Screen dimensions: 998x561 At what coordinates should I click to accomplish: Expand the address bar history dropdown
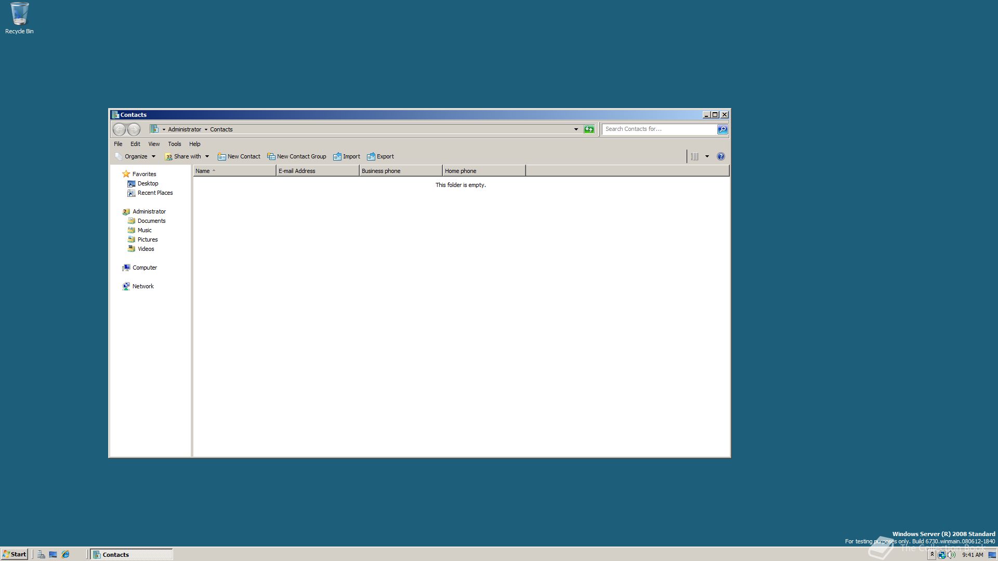[576, 129]
